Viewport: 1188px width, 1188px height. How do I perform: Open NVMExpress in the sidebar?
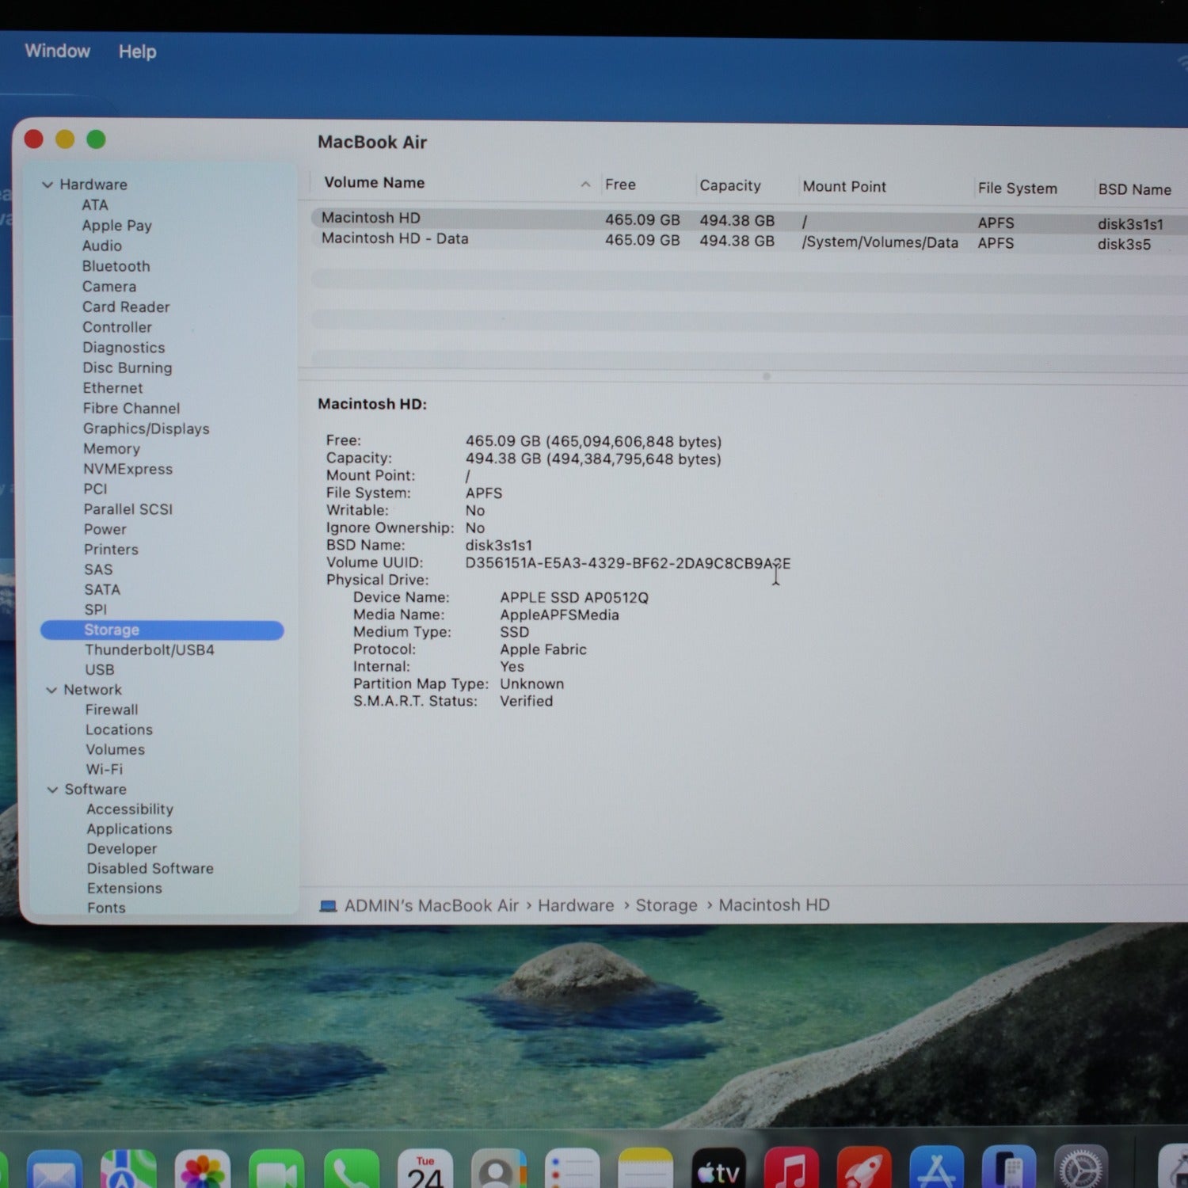point(128,469)
